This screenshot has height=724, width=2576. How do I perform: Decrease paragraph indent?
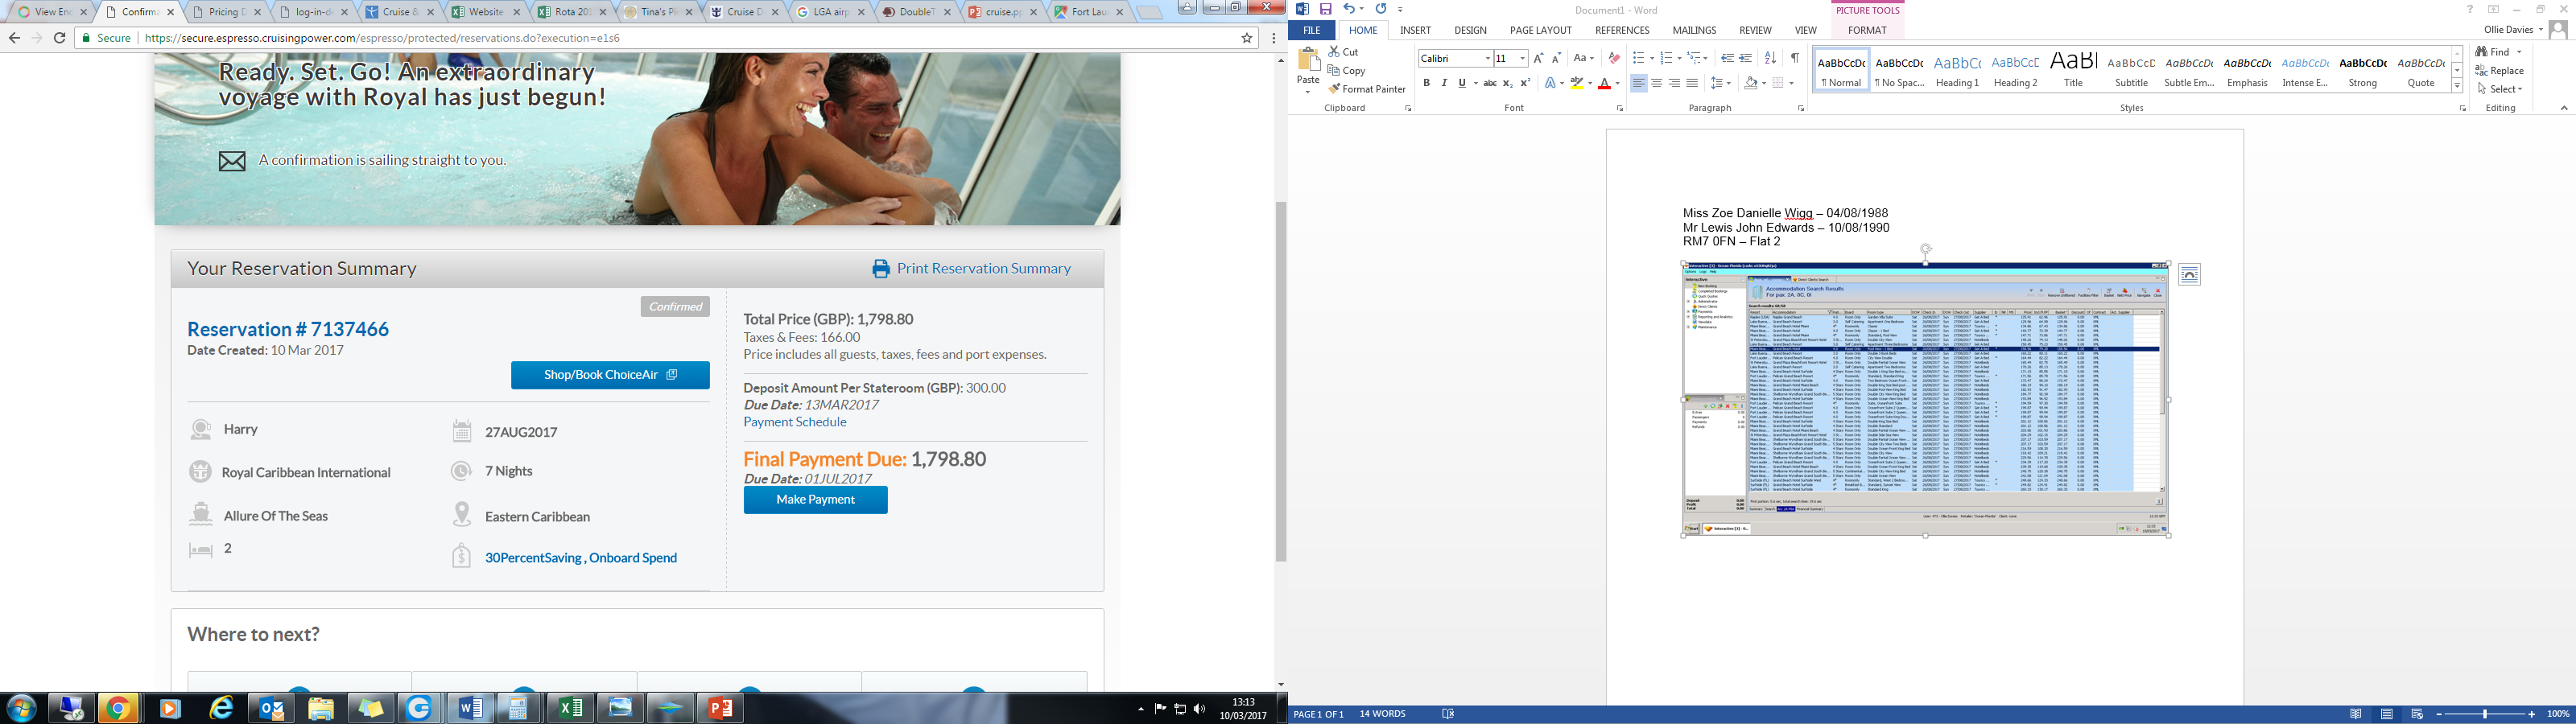click(1727, 58)
